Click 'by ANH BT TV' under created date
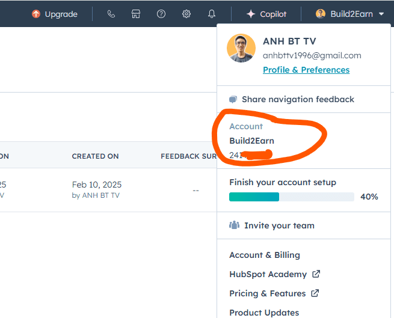This screenshot has height=318, width=394. pos(96,195)
